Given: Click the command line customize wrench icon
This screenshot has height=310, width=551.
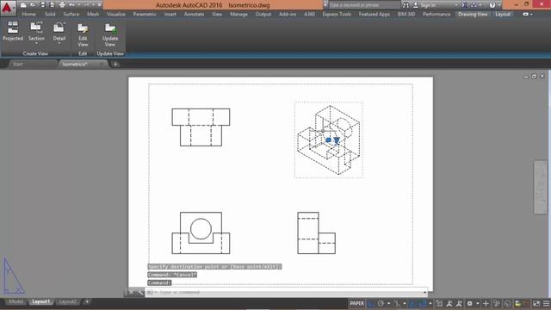Looking at the screenshot, I should pos(139,293).
